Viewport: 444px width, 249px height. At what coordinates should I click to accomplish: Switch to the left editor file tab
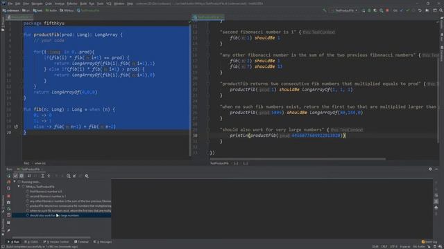[x=20, y=17]
